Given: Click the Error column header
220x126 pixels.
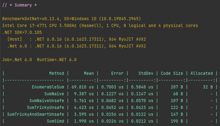Looking at the screenshot, I should pos(117,74).
